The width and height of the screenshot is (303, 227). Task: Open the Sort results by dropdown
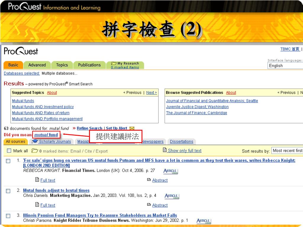[287, 150]
